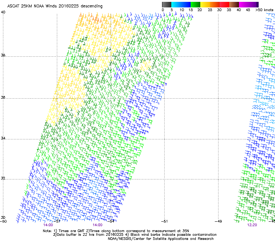The image size is (275, 241).
Task: Click the word 'descending' in the title
Action: tap(91, 6)
